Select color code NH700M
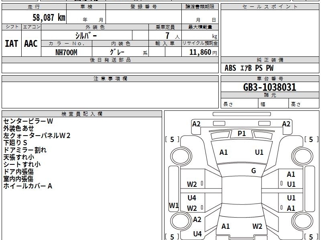This screenshot has width=321, height=240. click(x=66, y=52)
